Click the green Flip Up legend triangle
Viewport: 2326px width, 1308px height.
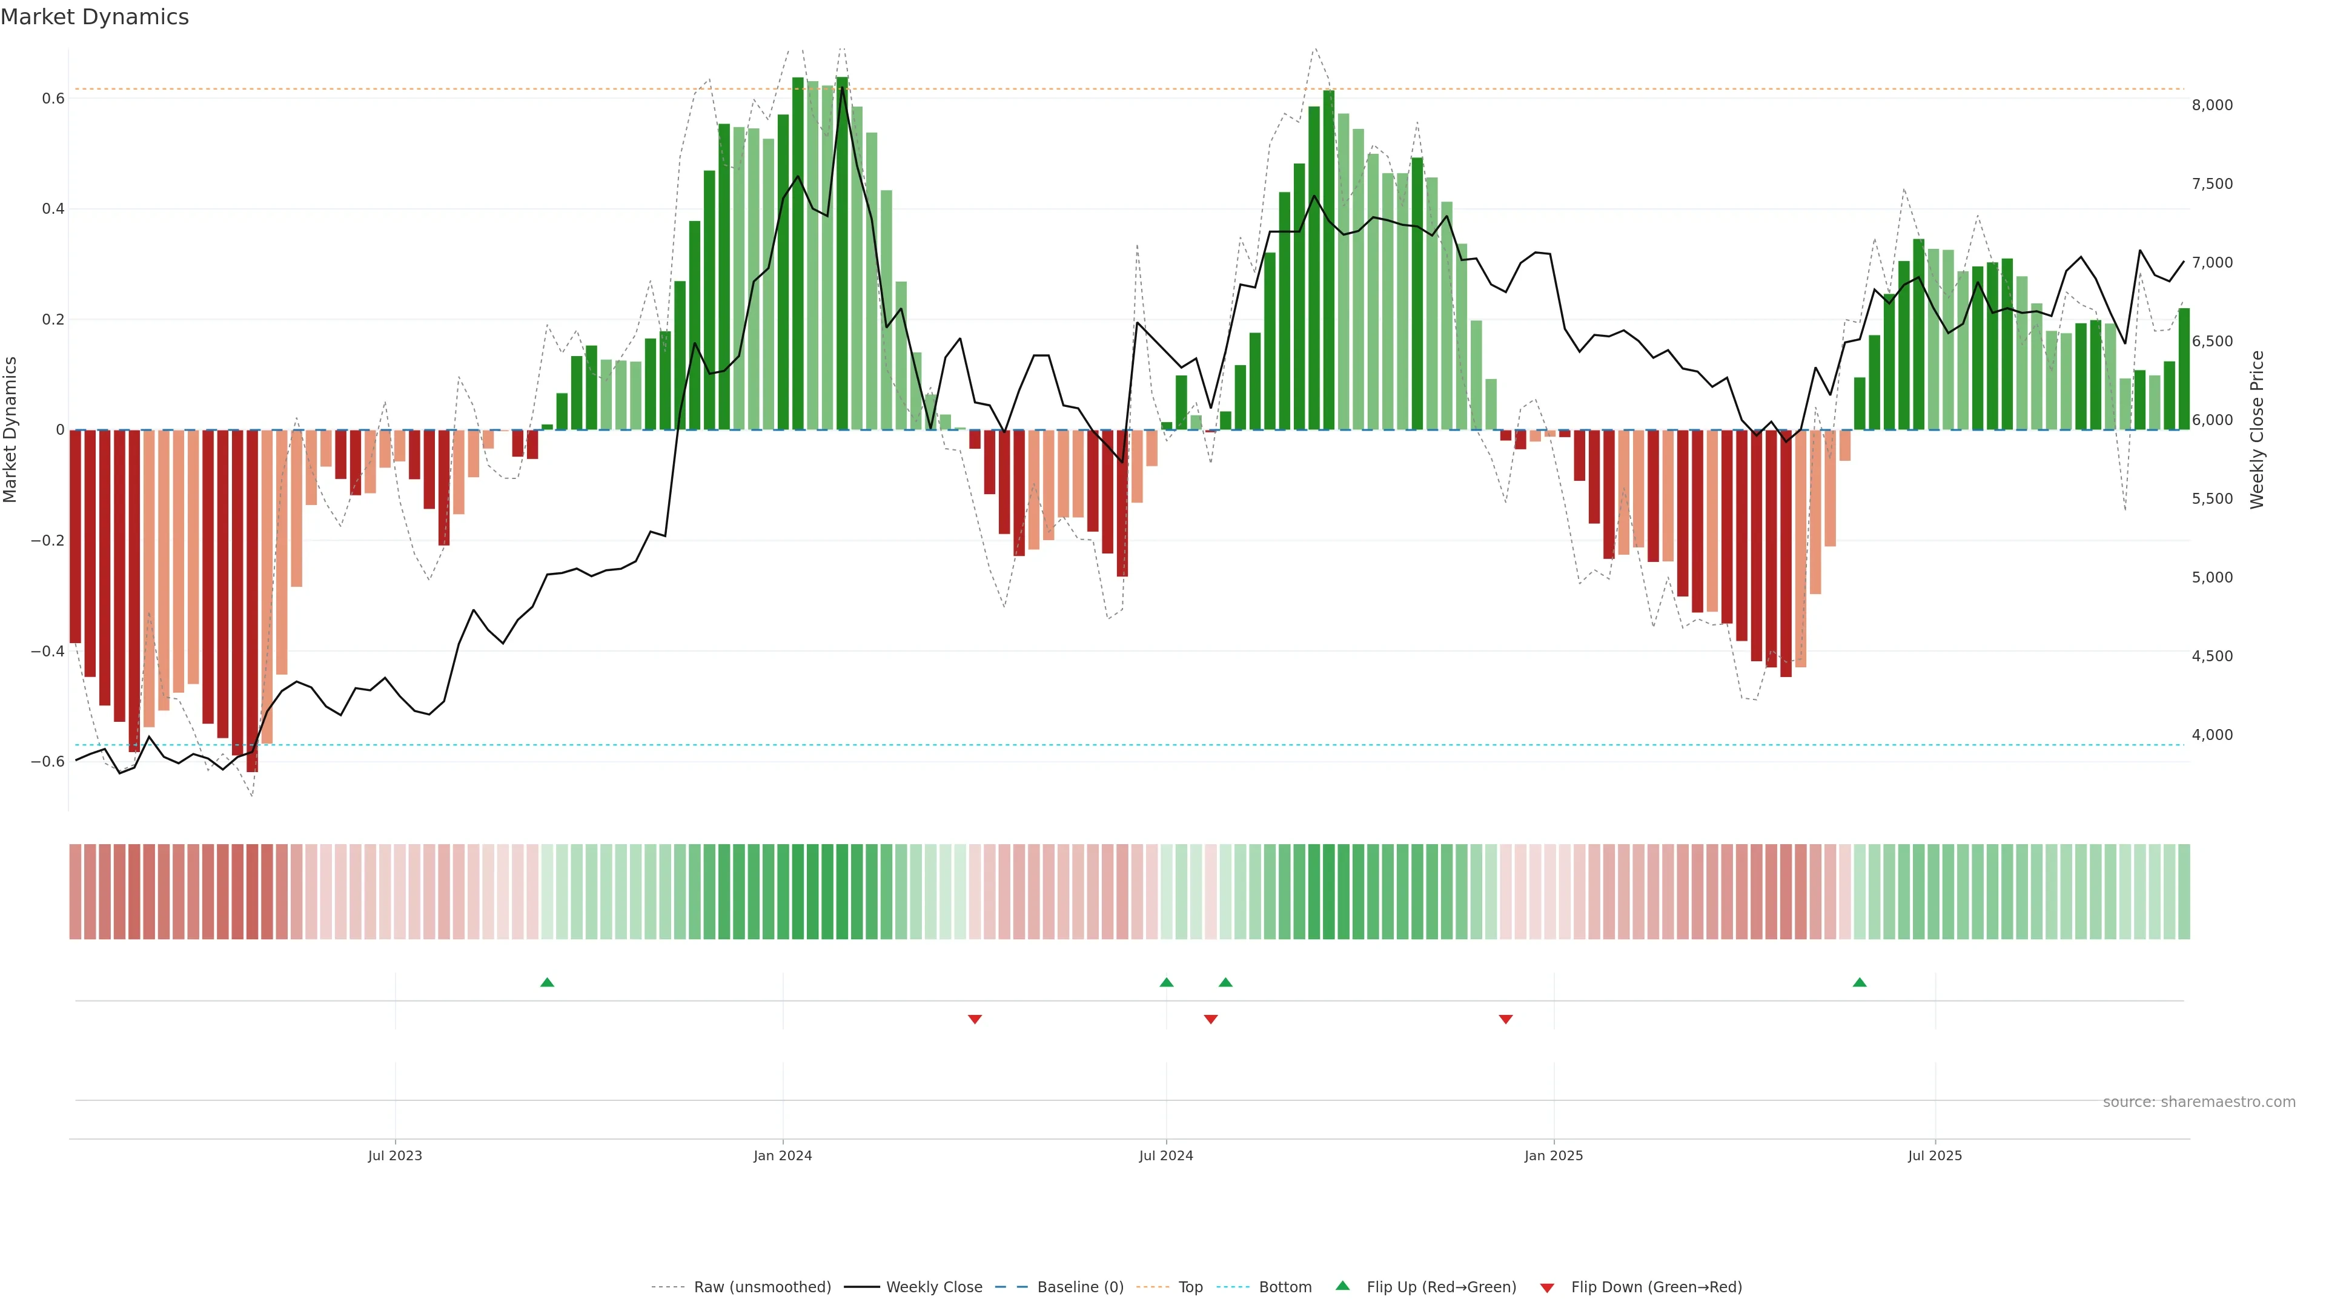tap(1343, 1286)
